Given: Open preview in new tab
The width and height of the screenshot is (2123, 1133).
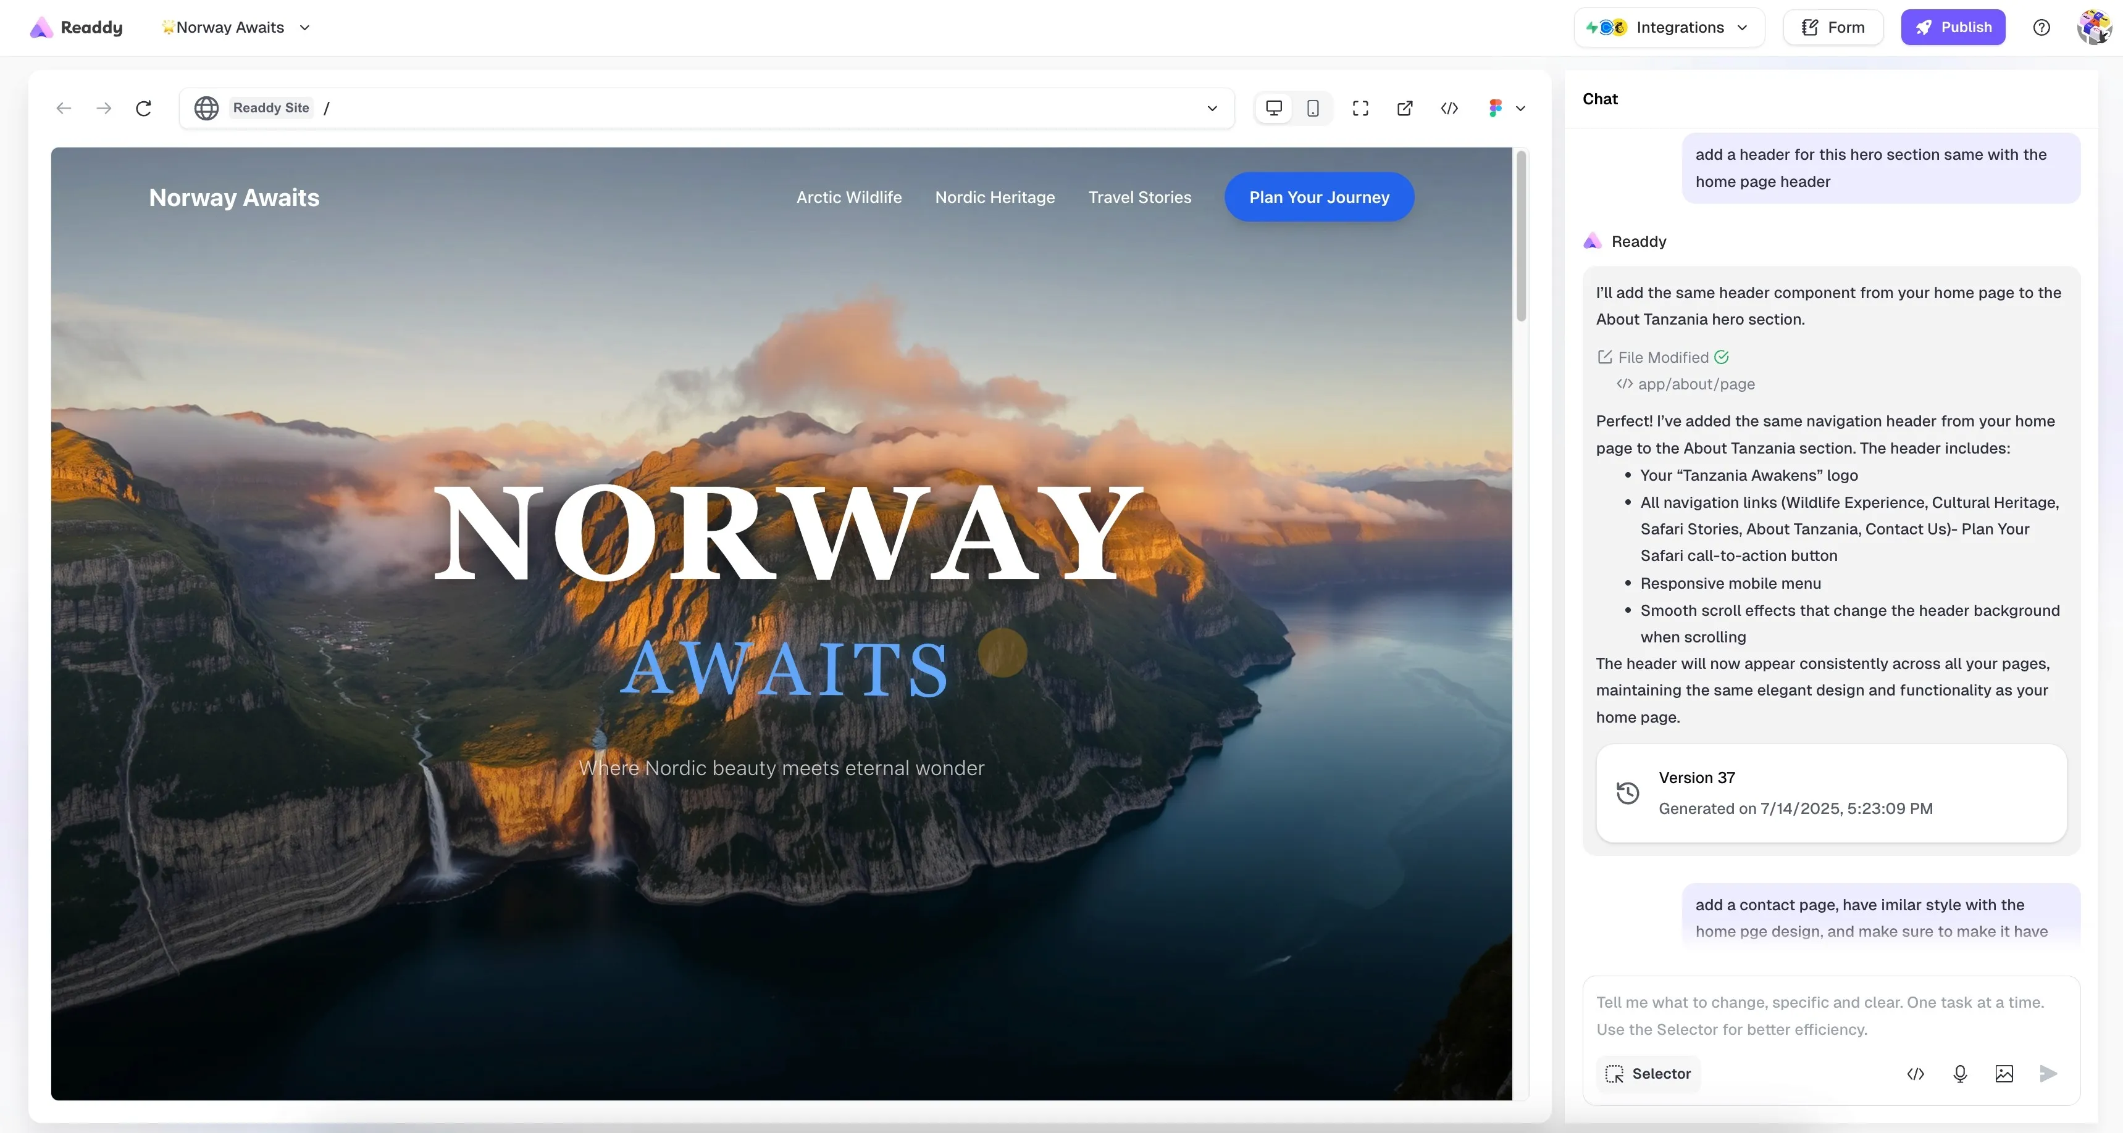Looking at the screenshot, I should tap(1405, 108).
